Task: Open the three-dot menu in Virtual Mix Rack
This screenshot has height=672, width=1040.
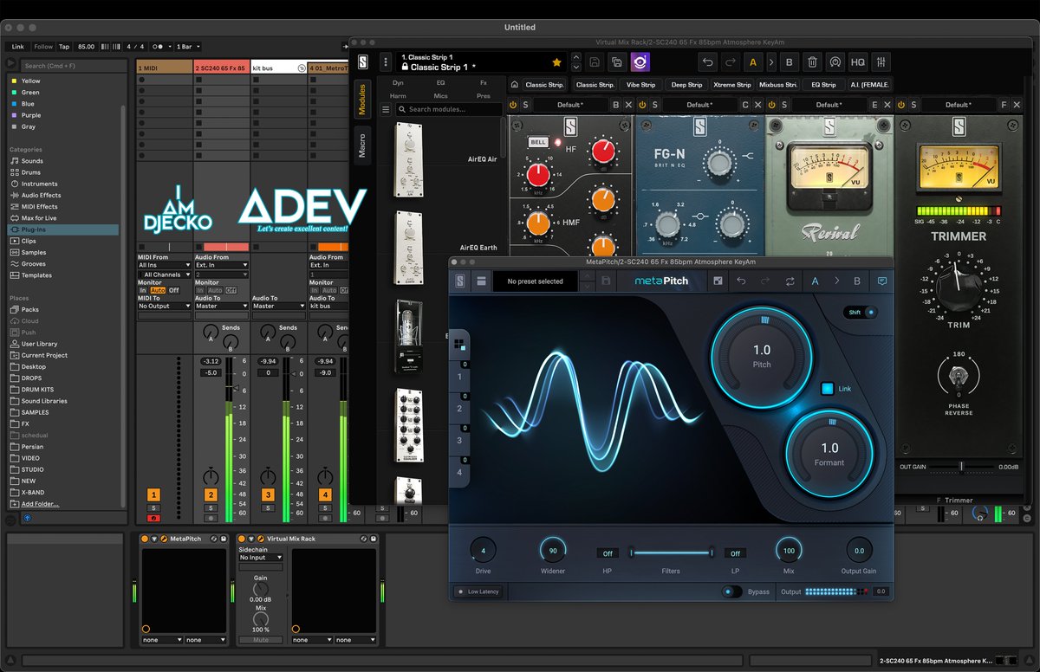Action: [x=386, y=62]
